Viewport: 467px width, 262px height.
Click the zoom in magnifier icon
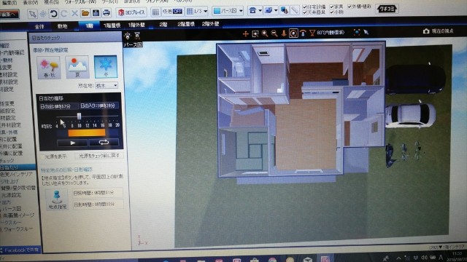[264, 33]
